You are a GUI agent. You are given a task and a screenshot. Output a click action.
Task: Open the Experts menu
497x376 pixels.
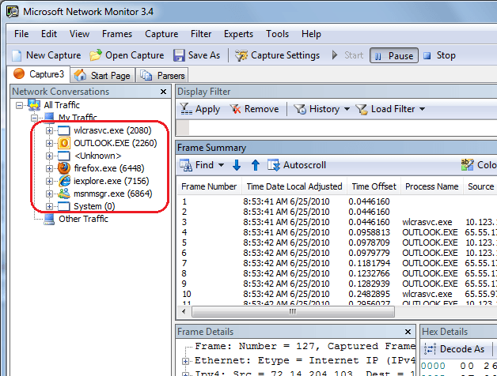pos(238,34)
